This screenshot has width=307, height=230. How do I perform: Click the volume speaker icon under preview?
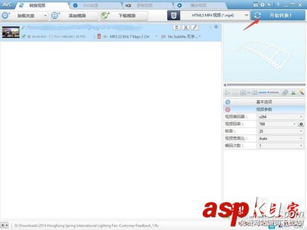254,93
